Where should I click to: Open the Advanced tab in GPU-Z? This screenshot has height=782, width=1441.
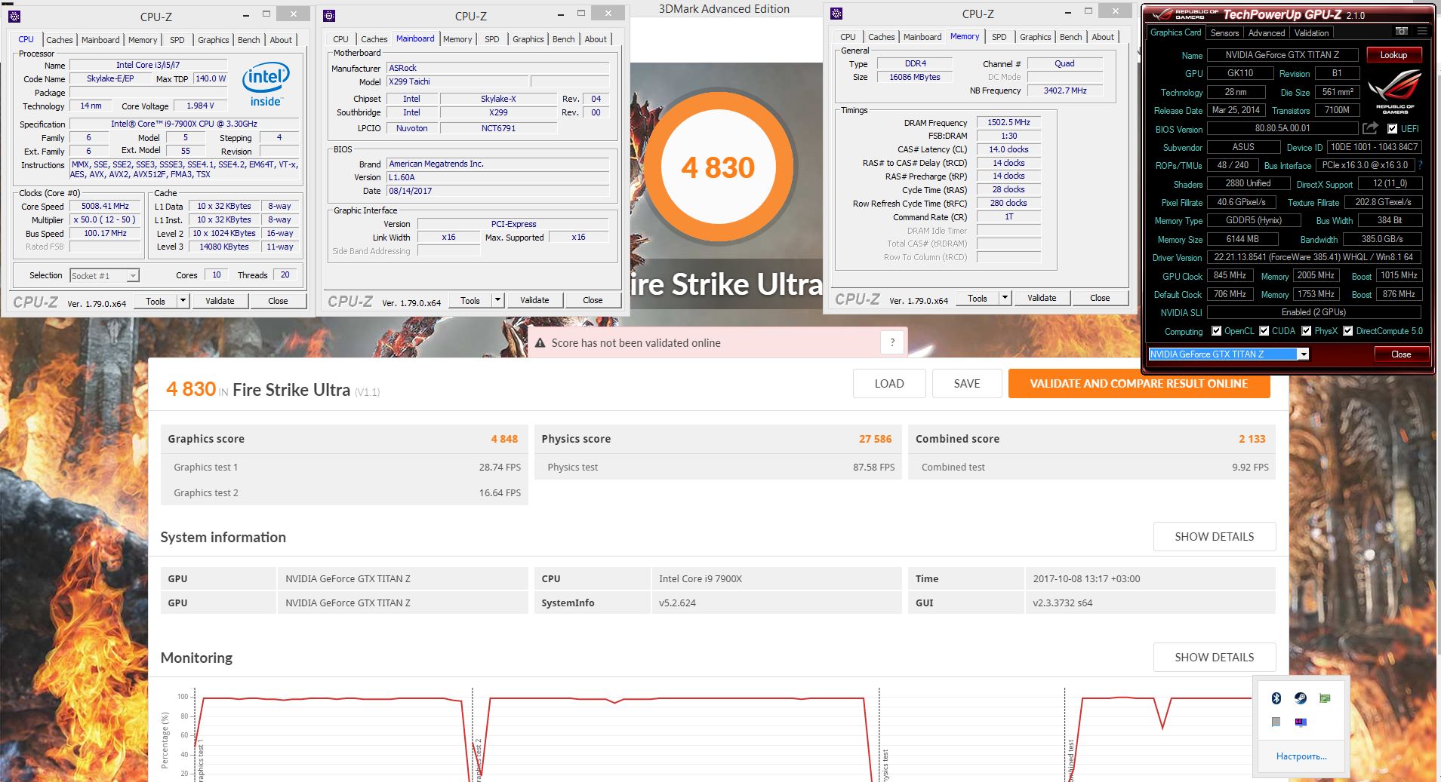1267,33
